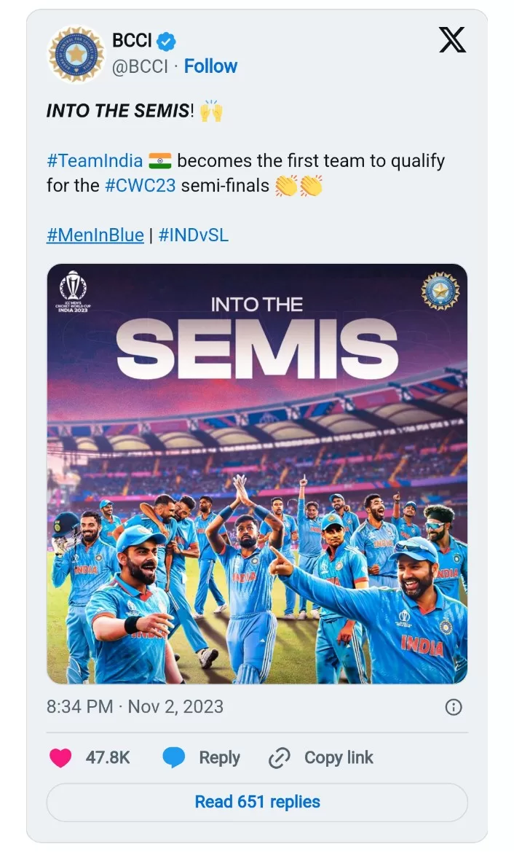
Task: Click the blue reply speech bubble icon
Action: [173, 758]
